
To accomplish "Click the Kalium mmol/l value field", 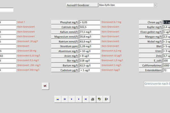I will point(90,32).
